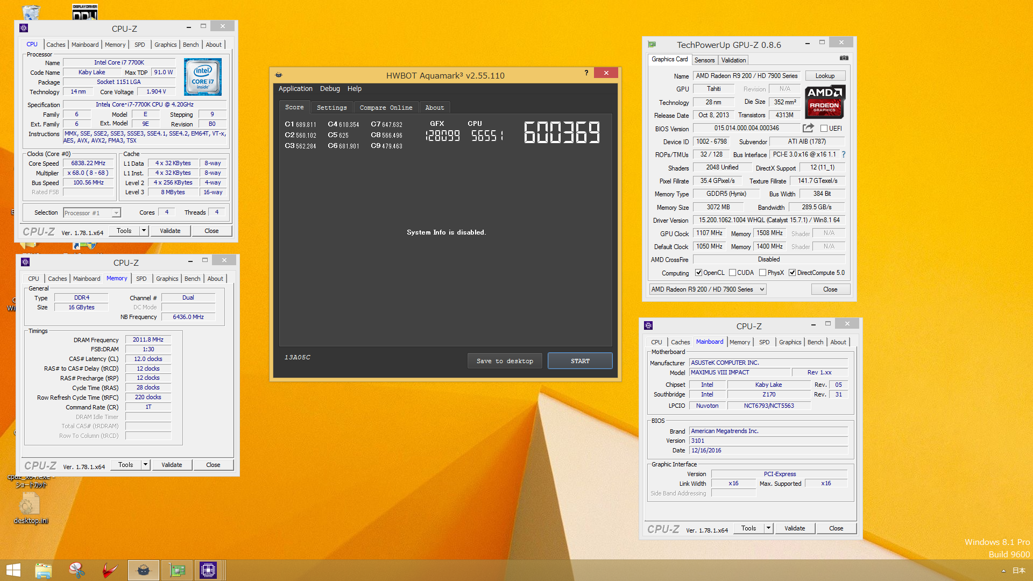1033x581 pixels.
Task: Expand Tools dropdown arrow in CPU tab window
Action: pos(144,231)
